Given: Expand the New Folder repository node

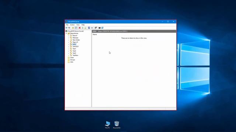Looking at the screenshot, I should (x=69, y=40).
